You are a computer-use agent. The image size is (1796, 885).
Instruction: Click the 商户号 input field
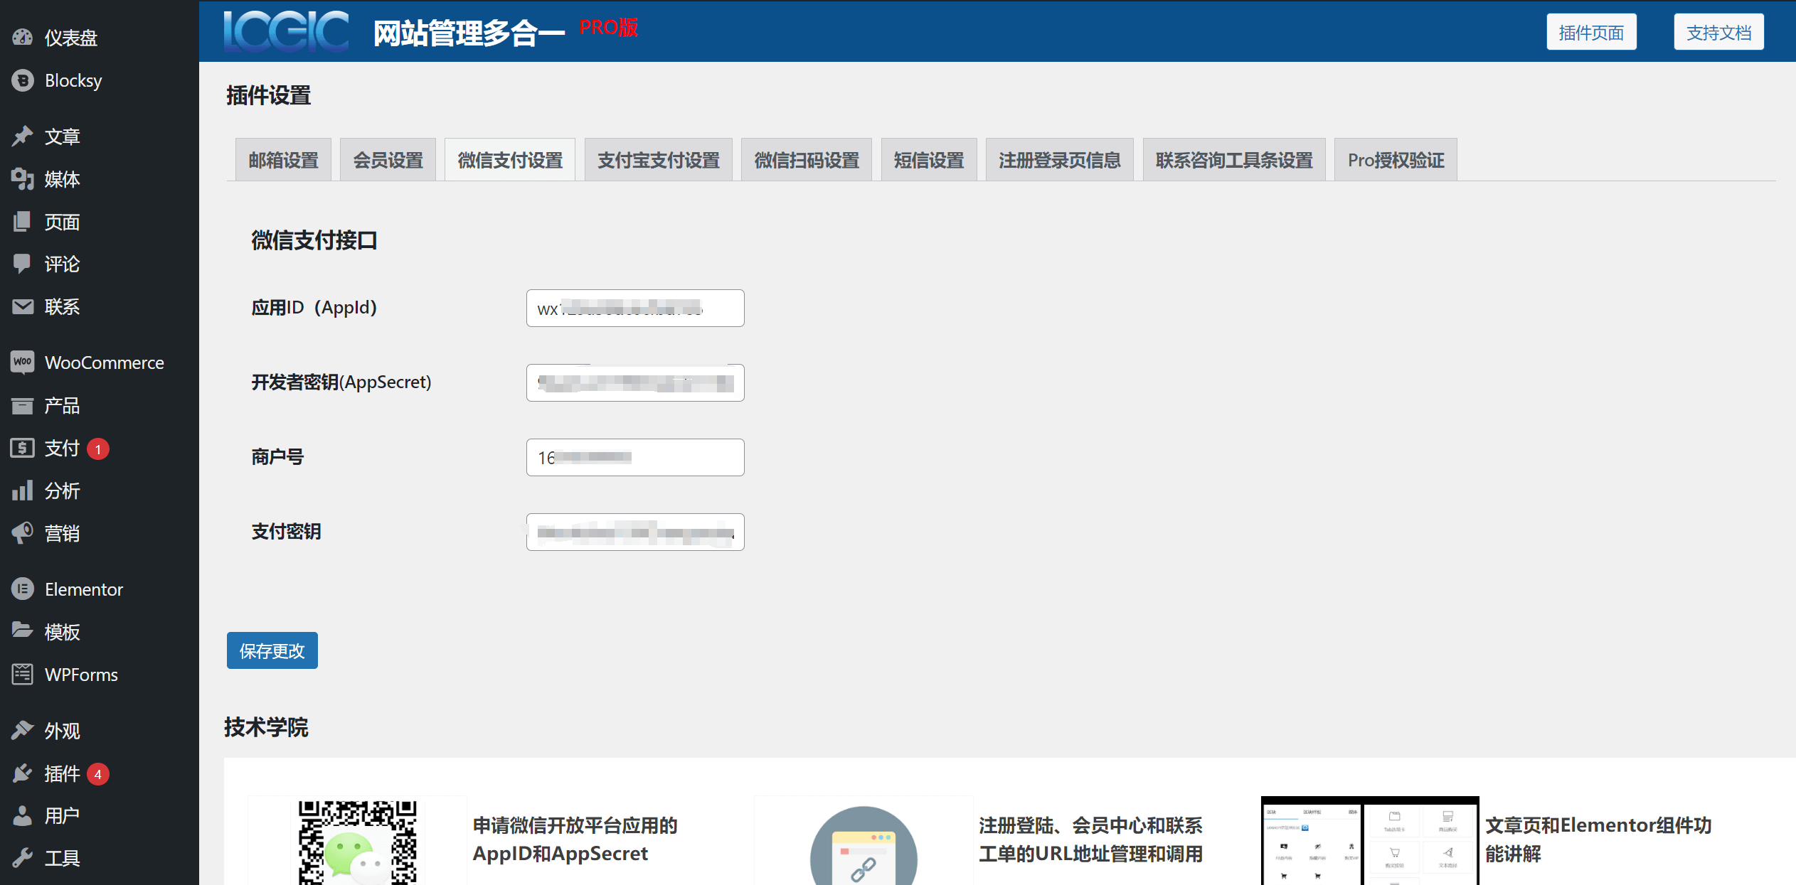point(635,457)
